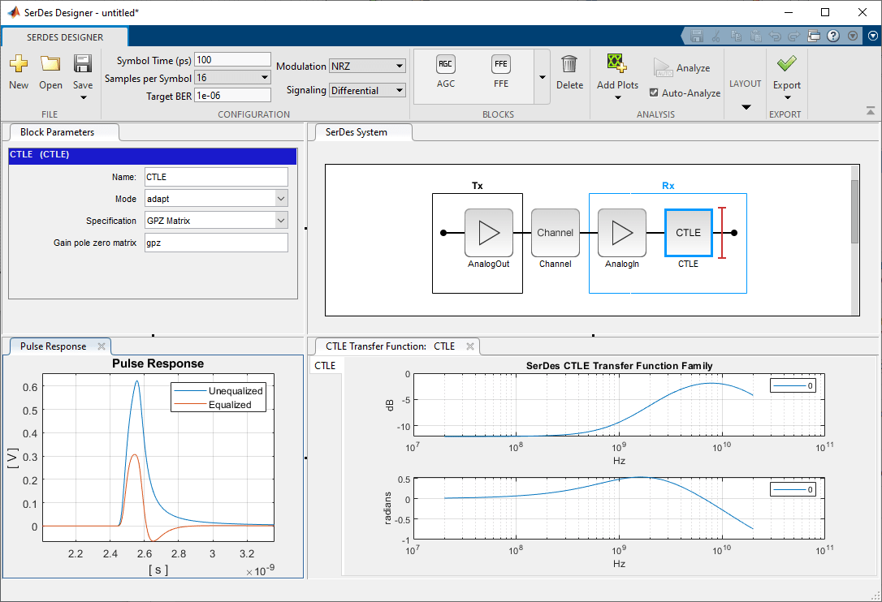Viewport: 882px width, 602px height.
Task: Expand the Add Plots dropdown arrow
Action: [617, 98]
